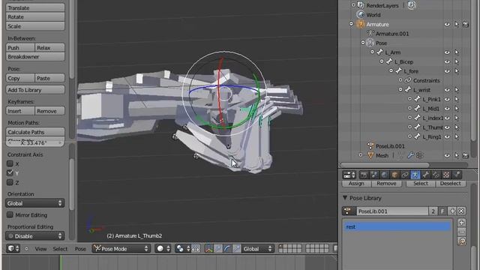The image size is (480, 270).
Task: Open Proportional Editing Disable dropdown
Action: click(x=35, y=236)
